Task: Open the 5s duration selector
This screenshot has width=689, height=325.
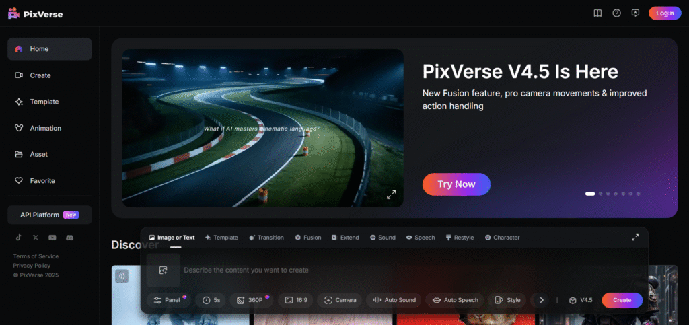Action: point(211,300)
